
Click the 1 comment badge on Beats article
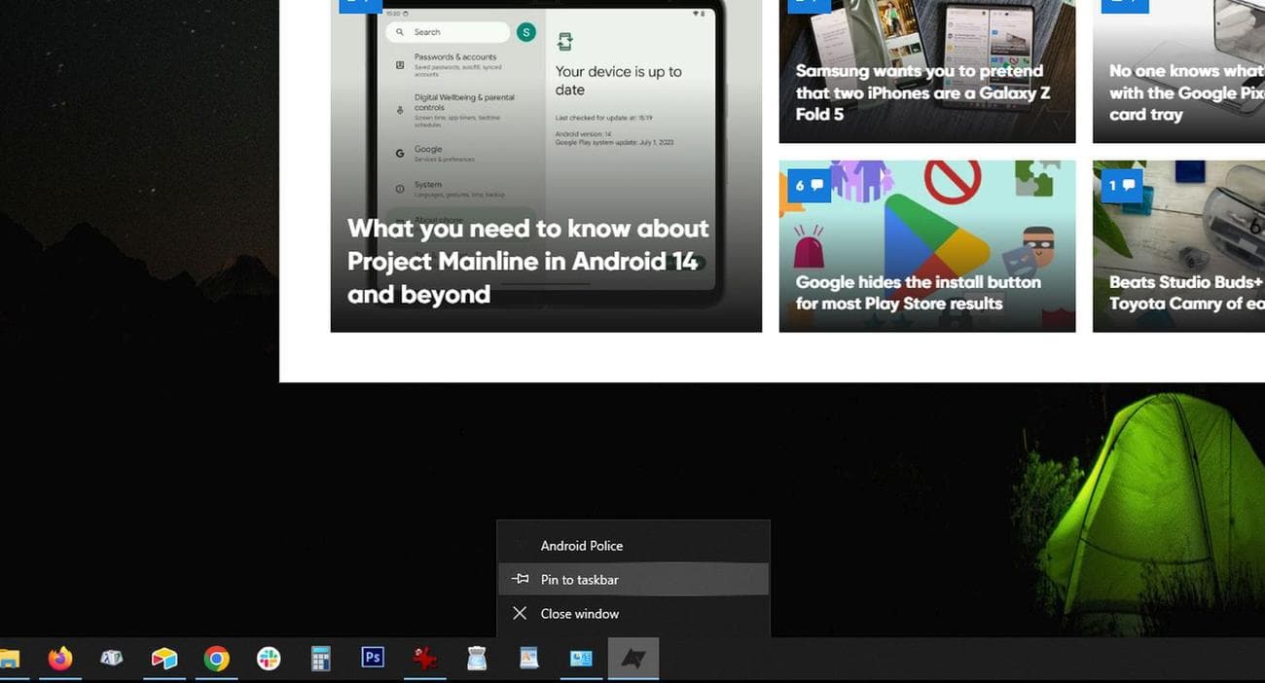tap(1121, 185)
